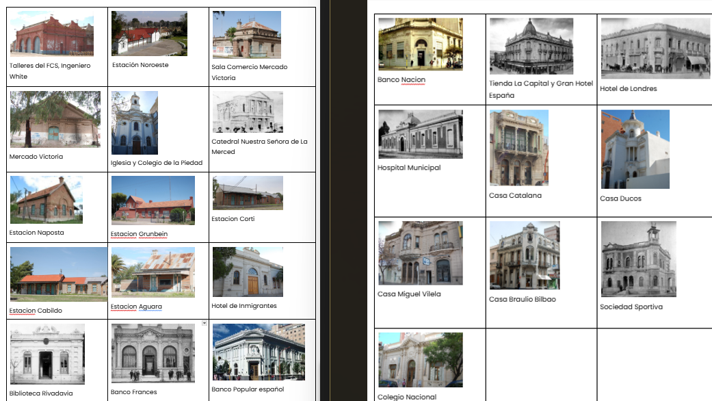Click the caption 'Biblioteca Rivadavia'
The width and height of the screenshot is (712, 401).
41,393
